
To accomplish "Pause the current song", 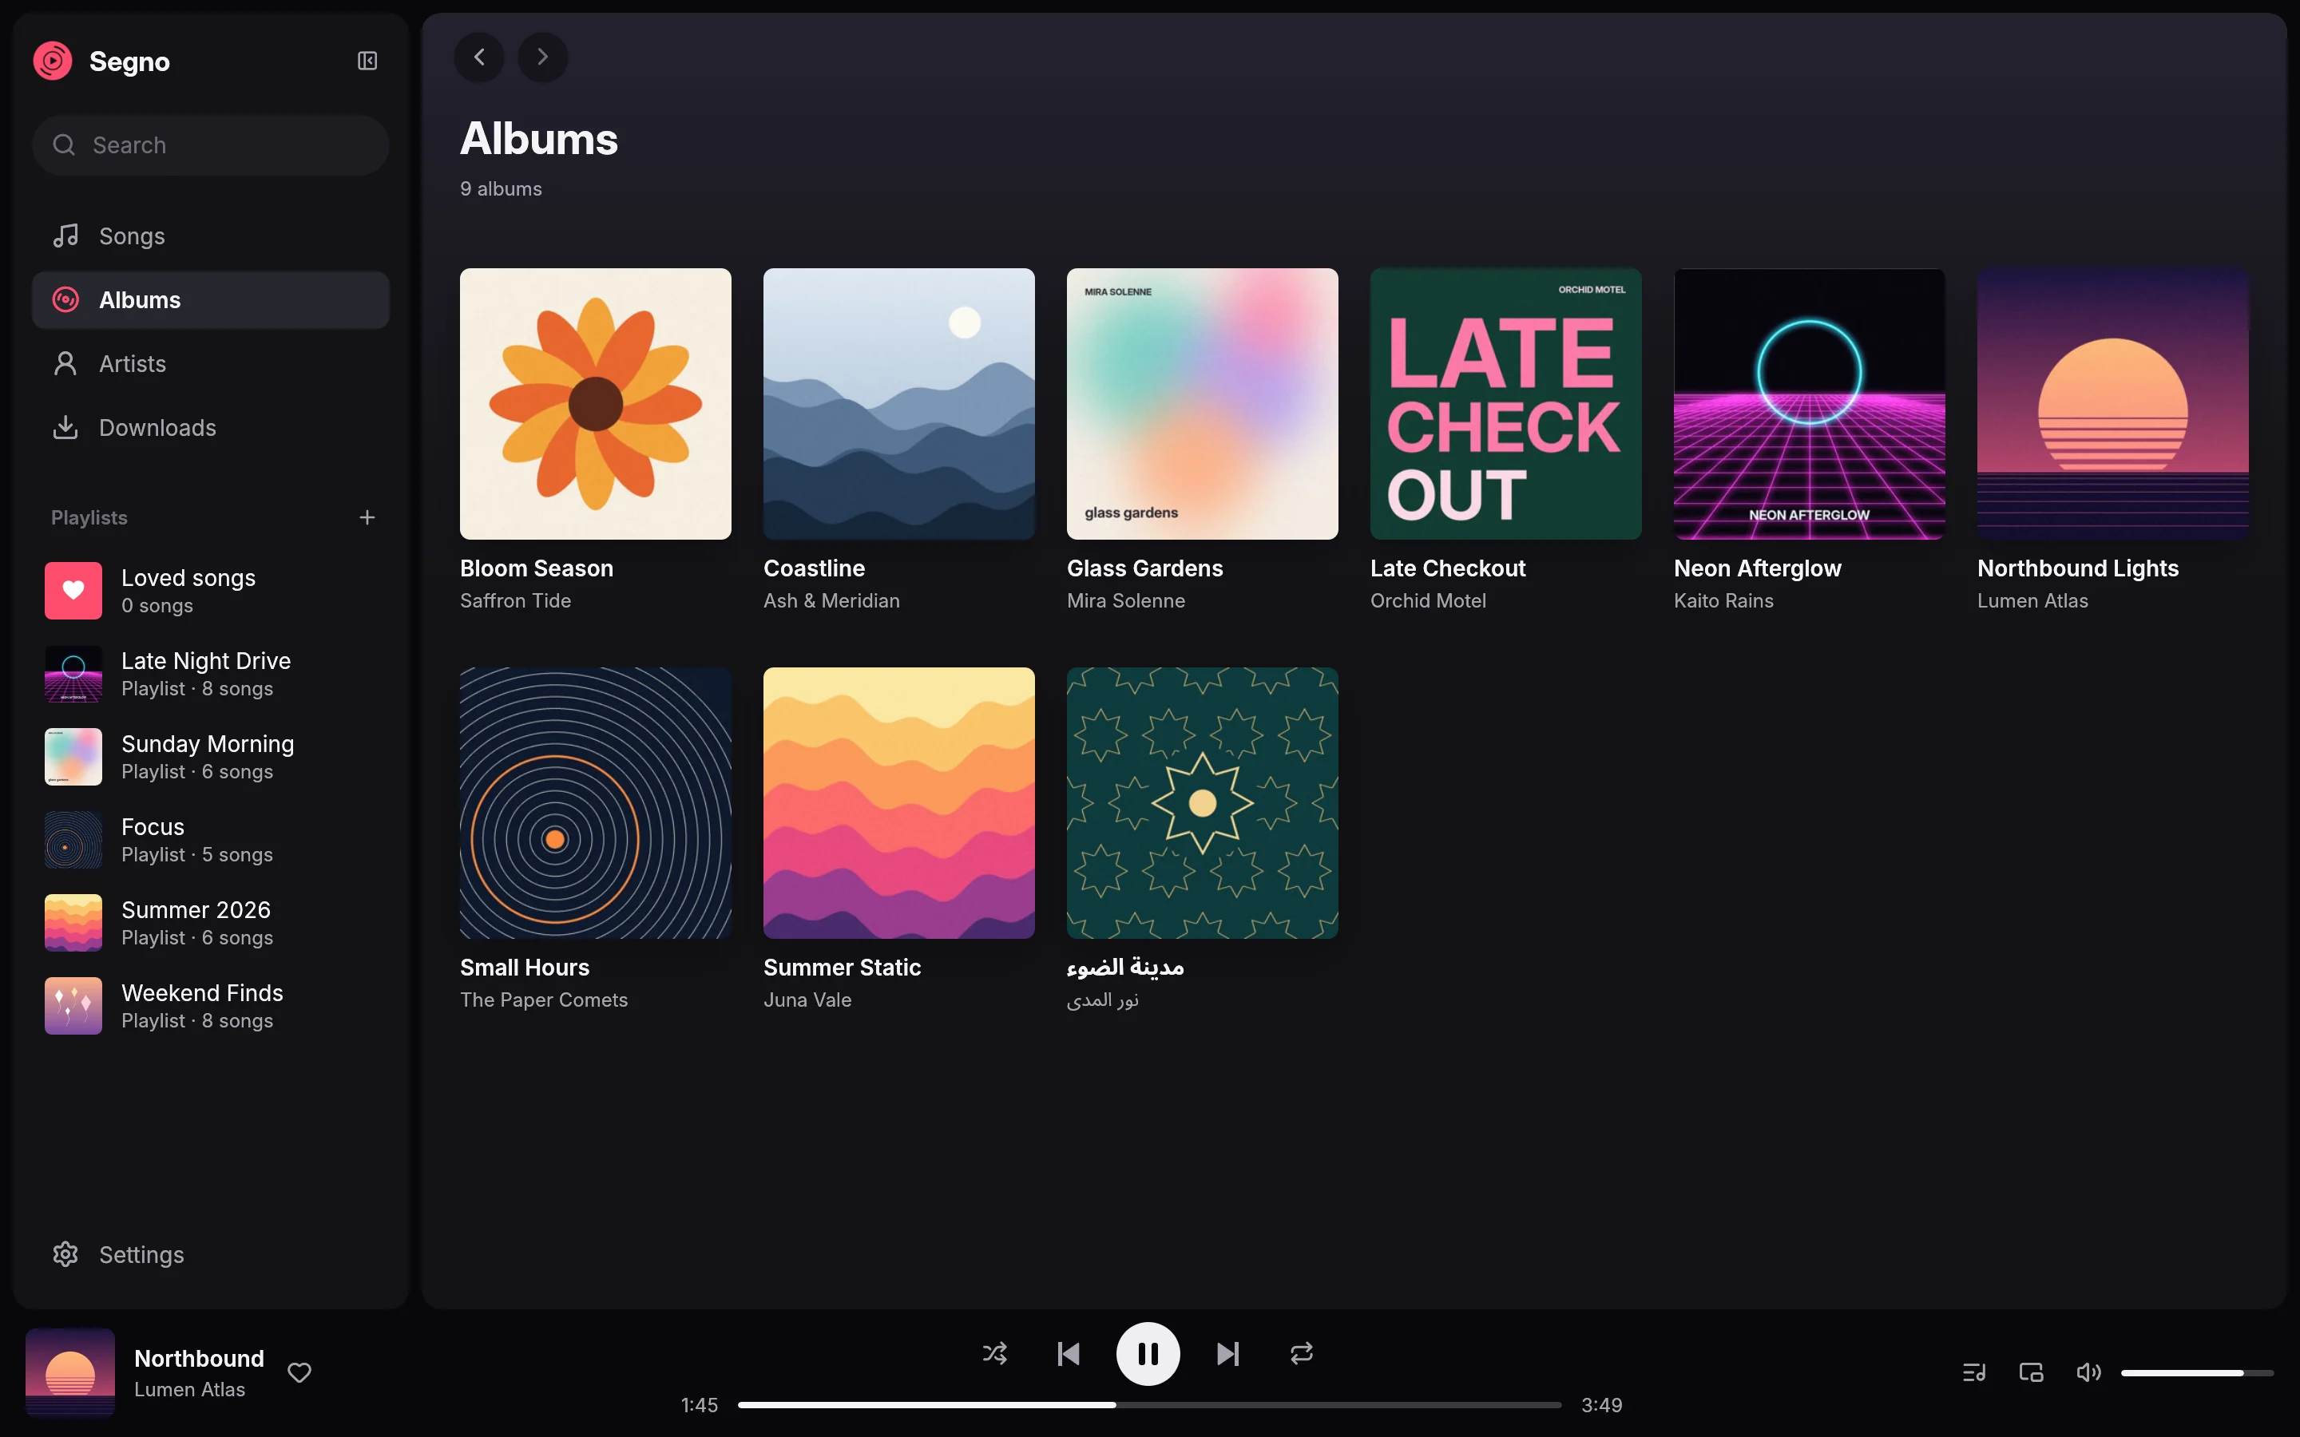I will point(1148,1353).
